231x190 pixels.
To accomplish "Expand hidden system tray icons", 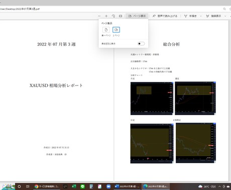I will [x=219, y=186].
